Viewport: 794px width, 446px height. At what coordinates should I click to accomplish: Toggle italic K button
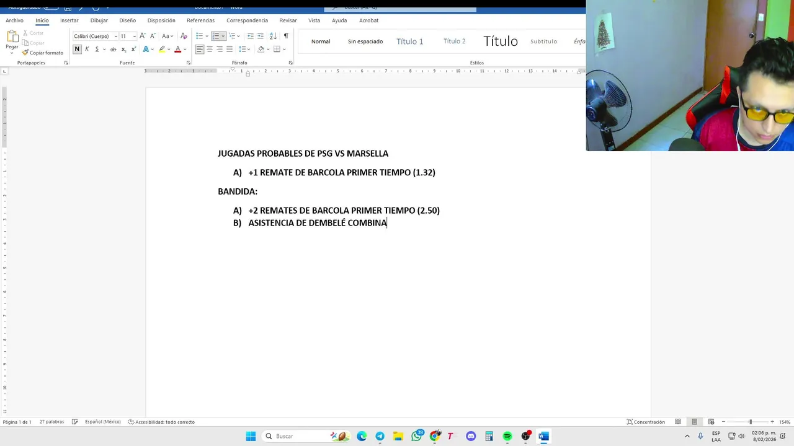87,49
